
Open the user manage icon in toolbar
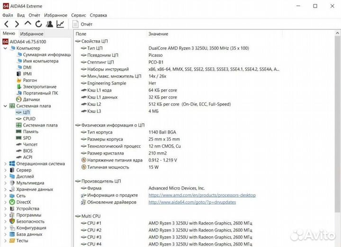pos(50,24)
